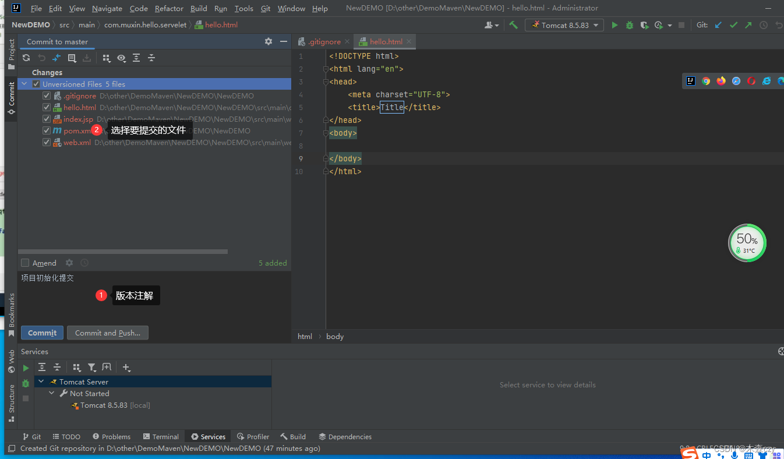This screenshot has width=784, height=459.
Task: Click Add Service plus icon
Action: click(x=126, y=368)
